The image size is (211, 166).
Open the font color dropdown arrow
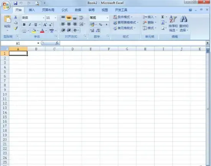46,31
